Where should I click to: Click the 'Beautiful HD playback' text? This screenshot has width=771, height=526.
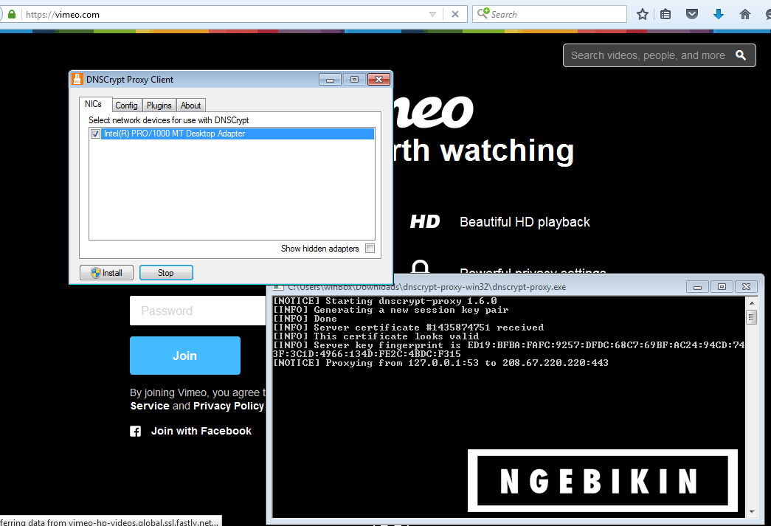pyautogui.click(x=525, y=222)
